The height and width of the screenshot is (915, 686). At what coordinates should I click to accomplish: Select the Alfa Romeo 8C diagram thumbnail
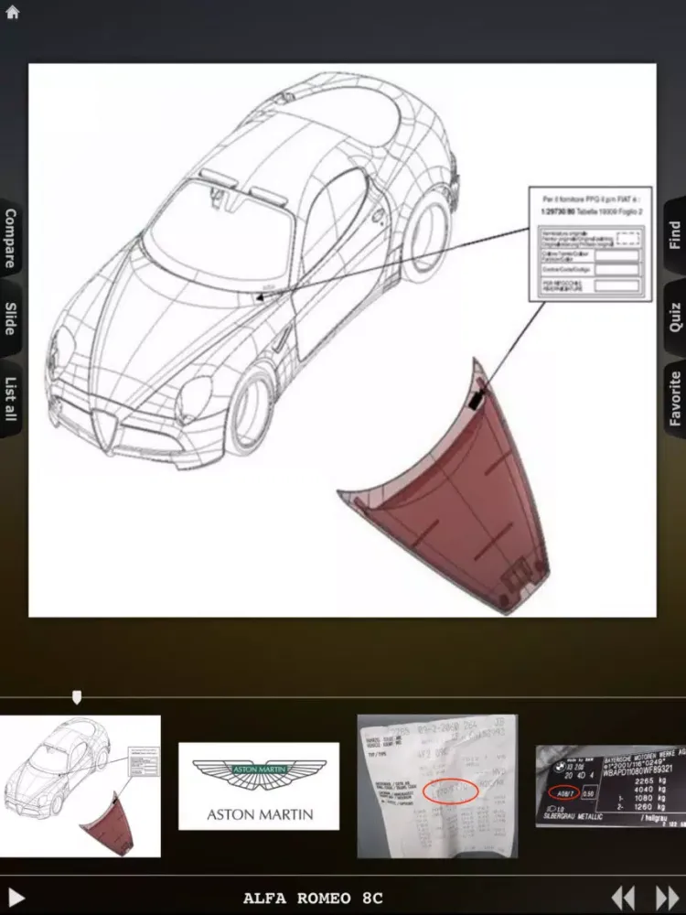(80, 786)
